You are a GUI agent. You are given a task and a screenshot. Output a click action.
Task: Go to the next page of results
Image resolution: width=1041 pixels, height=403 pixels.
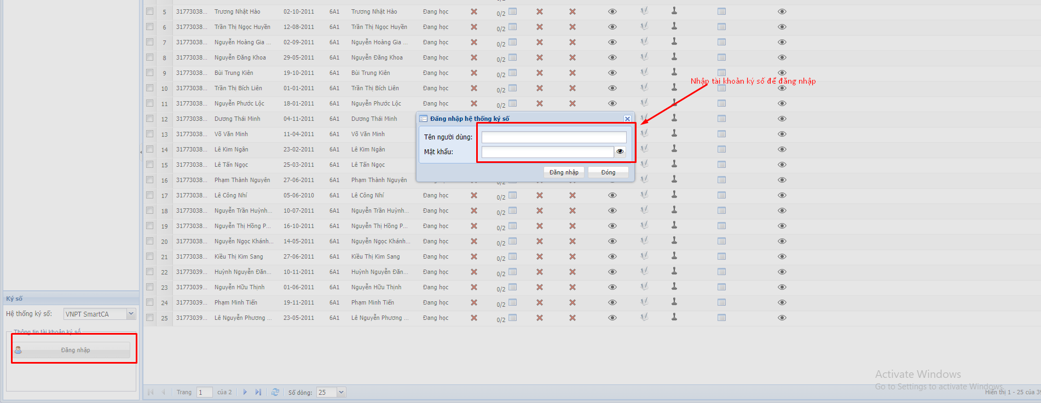click(x=245, y=392)
